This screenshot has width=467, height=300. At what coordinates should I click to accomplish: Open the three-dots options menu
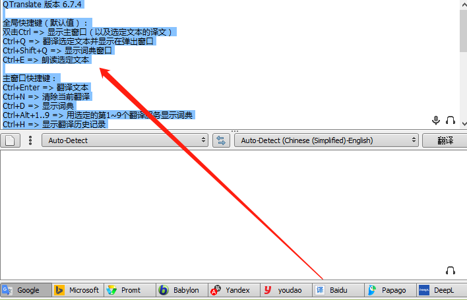pos(30,140)
